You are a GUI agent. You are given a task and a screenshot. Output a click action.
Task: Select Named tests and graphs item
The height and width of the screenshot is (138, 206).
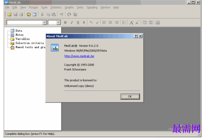30,47
